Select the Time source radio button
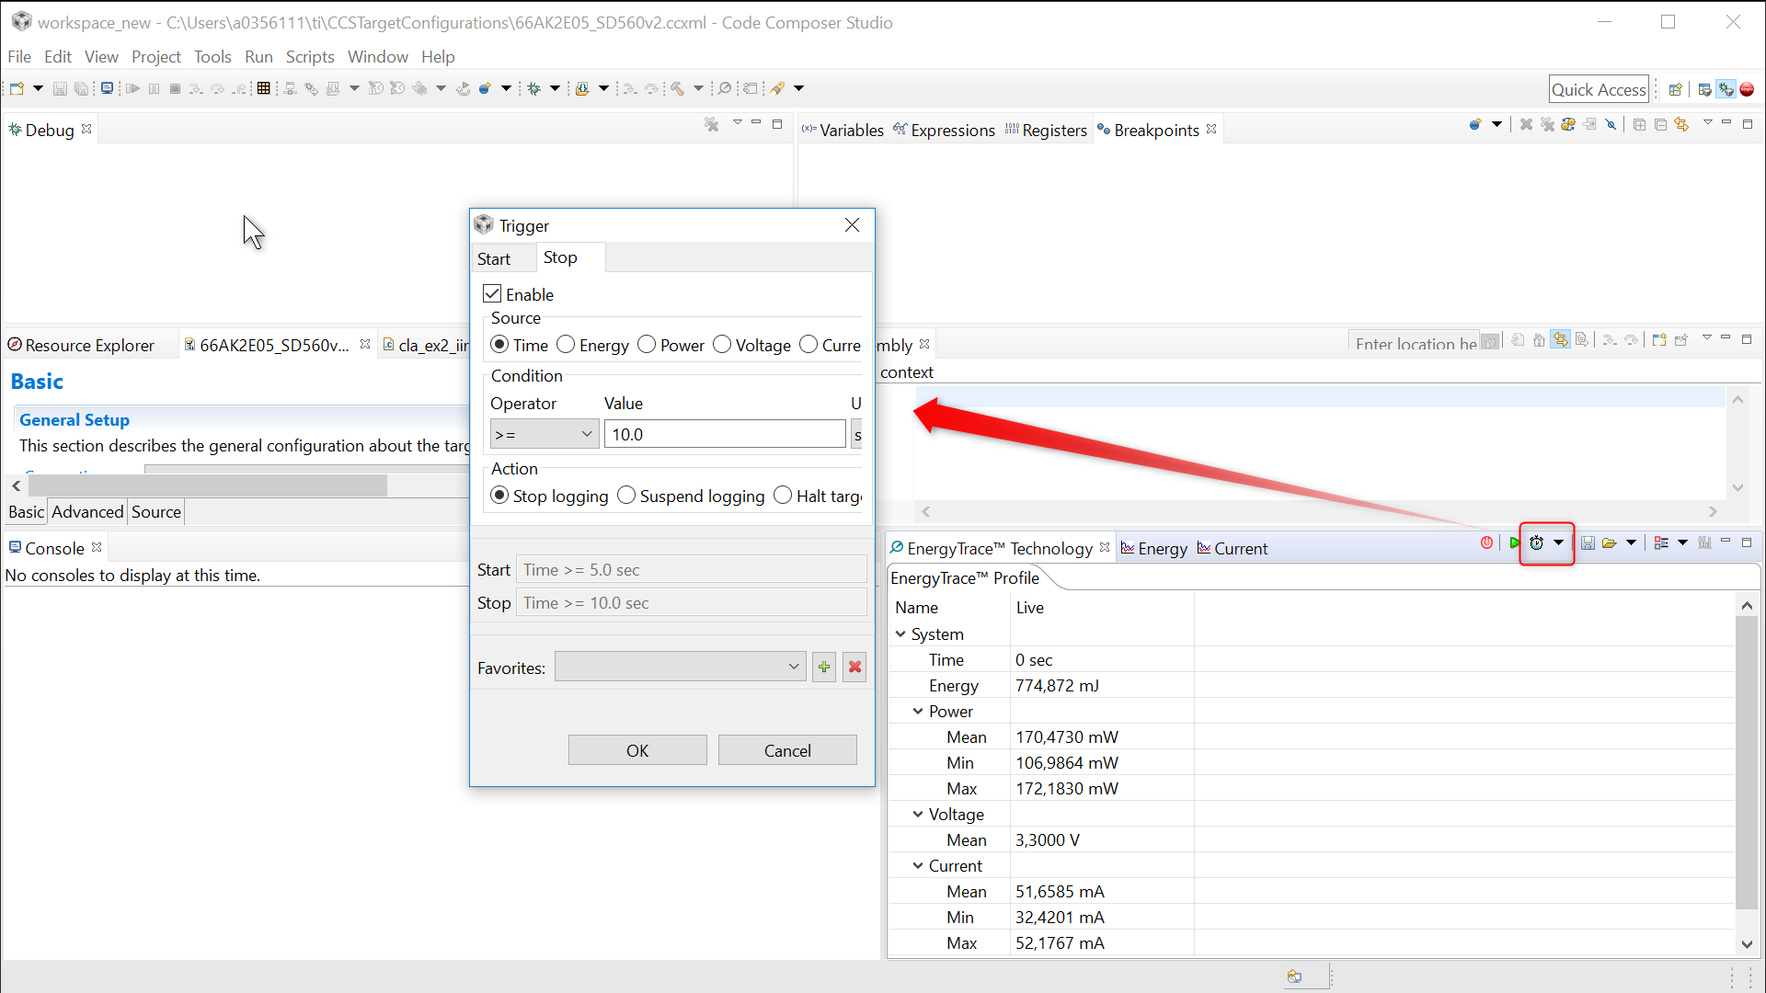Screen dimensions: 1766x993 coord(499,345)
